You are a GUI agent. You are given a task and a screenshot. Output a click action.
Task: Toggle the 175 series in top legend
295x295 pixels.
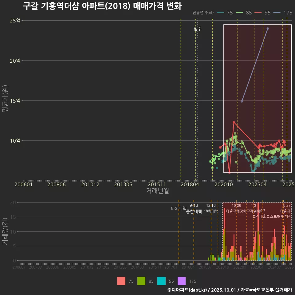(x=283, y=13)
